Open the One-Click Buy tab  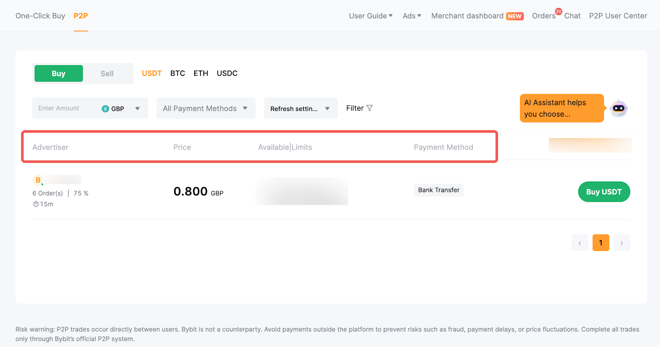[x=40, y=16]
